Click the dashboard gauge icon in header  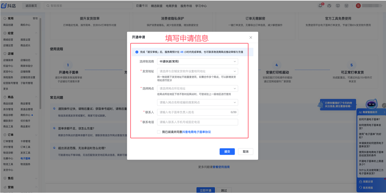pos(329,6)
